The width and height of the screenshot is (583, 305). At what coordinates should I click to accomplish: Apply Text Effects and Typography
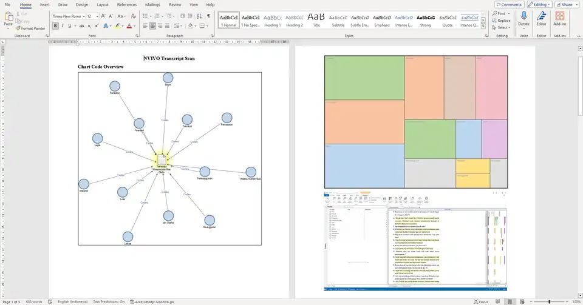pyautogui.click(x=106, y=26)
